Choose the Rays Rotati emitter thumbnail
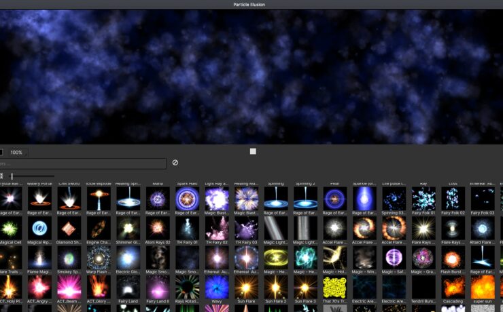This screenshot has width=503, height=312. pos(187,288)
